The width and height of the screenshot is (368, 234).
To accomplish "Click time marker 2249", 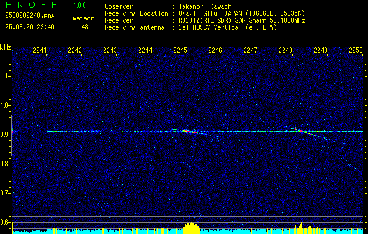I will coord(321,50).
